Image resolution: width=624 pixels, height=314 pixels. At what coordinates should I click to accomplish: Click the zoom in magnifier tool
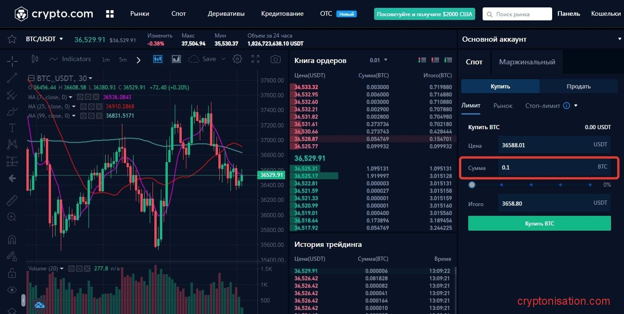[x=12, y=217]
